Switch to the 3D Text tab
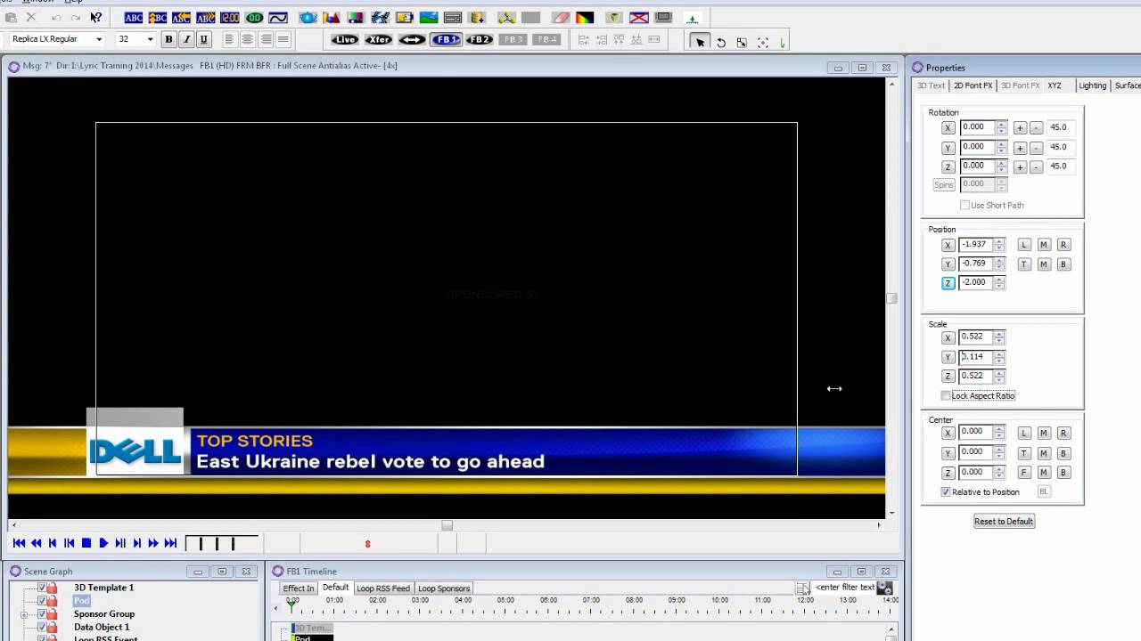This screenshot has width=1141, height=641. tap(931, 85)
